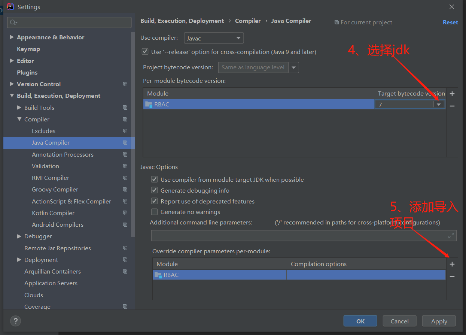Enable Generate no warnings option

click(154, 212)
